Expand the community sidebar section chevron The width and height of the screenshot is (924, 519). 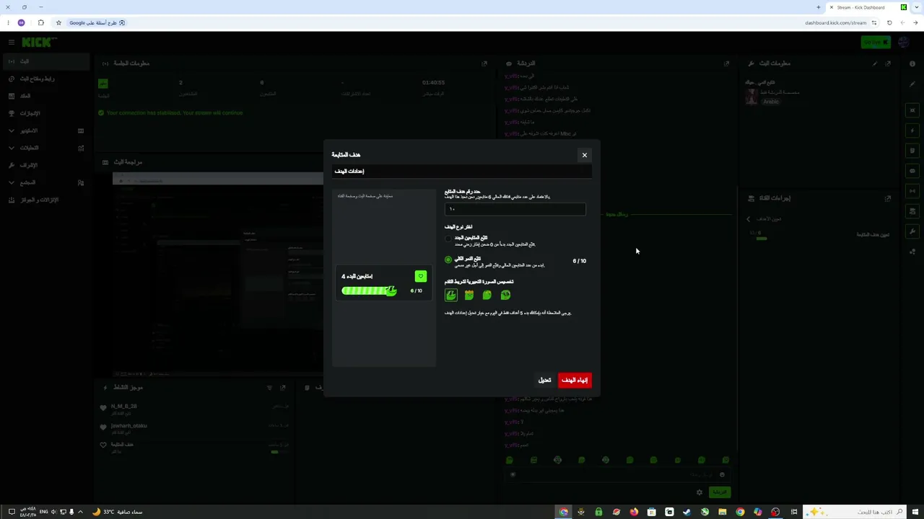pyautogui.click(x=12, y=182)
